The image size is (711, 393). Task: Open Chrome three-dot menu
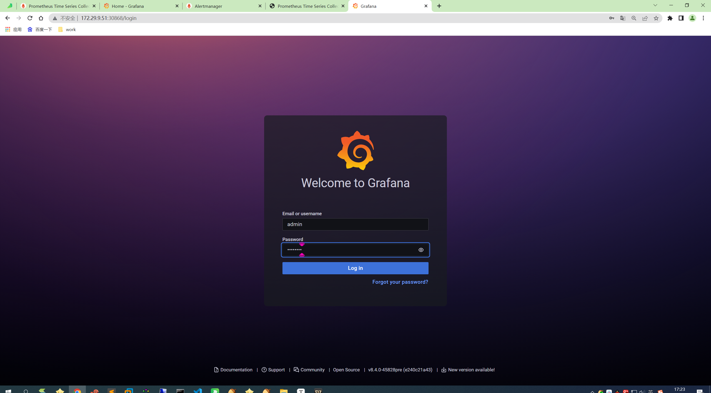click(703, 18)
